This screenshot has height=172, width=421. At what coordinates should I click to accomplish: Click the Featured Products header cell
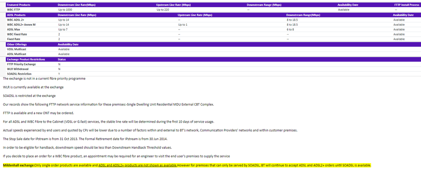click(x=19, y=5)
